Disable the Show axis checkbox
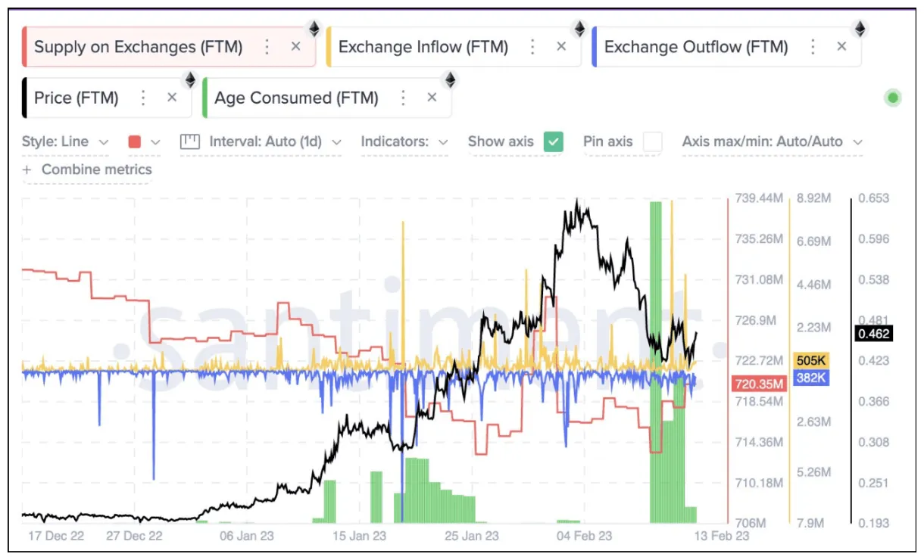Image resolution: width=924 pixels, height=560 pixels. click(x=555, y=142)
